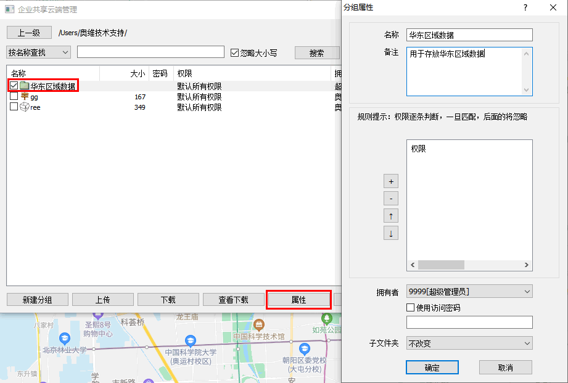
Task: Click the plus button to add permission rule
Action: pyautogui.click(x=390, y=181)
